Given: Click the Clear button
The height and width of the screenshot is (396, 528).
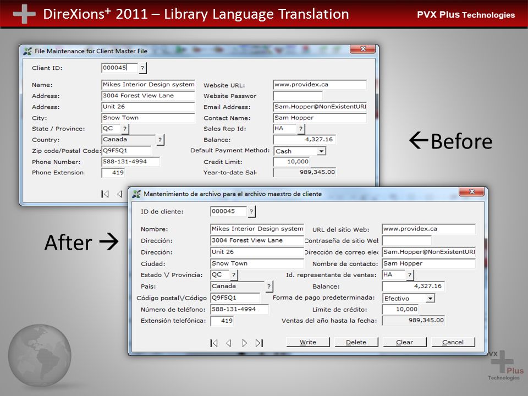Looking at the screenshot, I should pyautogui.click(x=404, y=342).
